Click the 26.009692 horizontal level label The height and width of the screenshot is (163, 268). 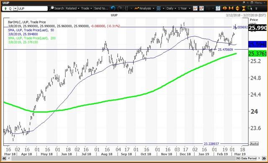point(240,27)
